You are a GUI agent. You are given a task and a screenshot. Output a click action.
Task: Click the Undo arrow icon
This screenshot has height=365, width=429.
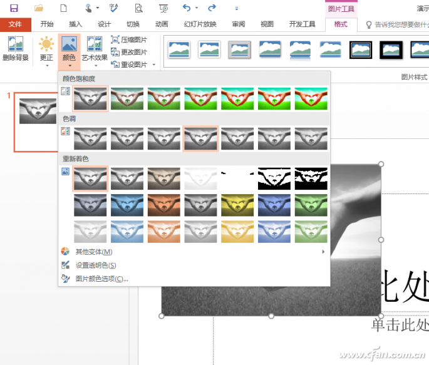pos(187,8)
